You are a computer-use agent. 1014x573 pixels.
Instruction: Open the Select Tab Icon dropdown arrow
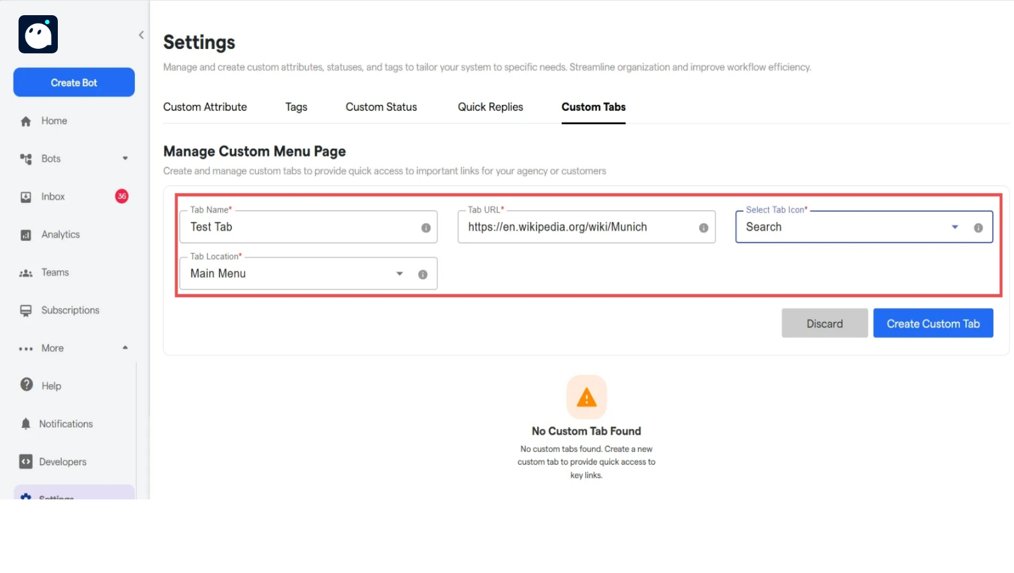coord(955,227)
